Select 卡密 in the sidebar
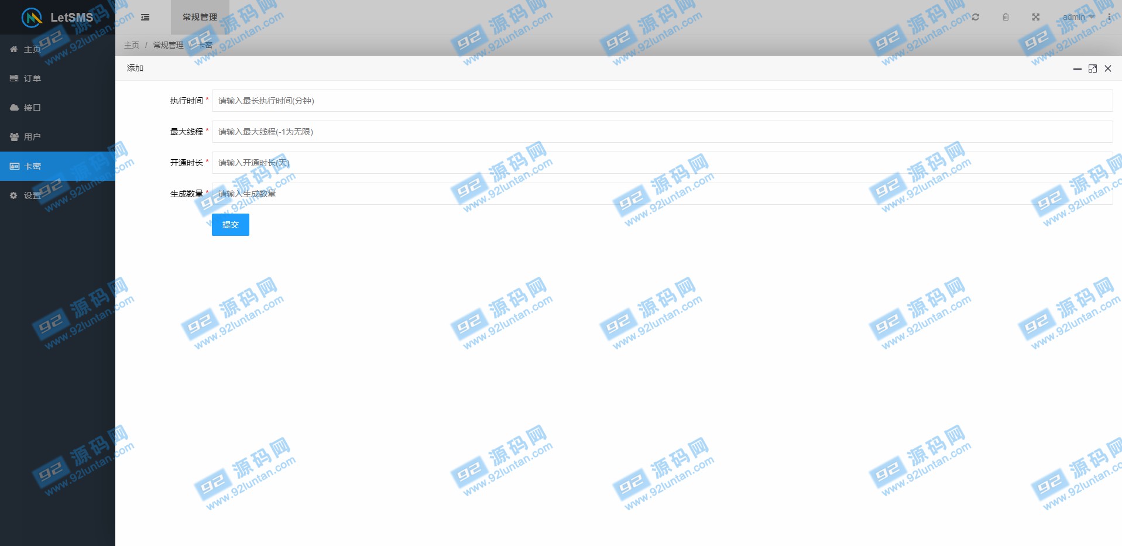 (57, 166)
